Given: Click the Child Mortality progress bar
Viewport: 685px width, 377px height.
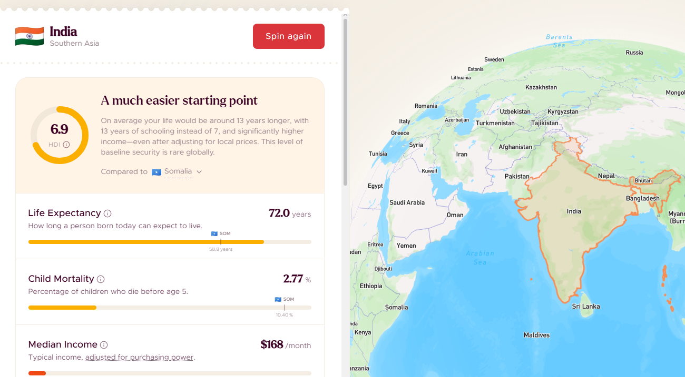Looking at the screenshot, I should point(170,308).
